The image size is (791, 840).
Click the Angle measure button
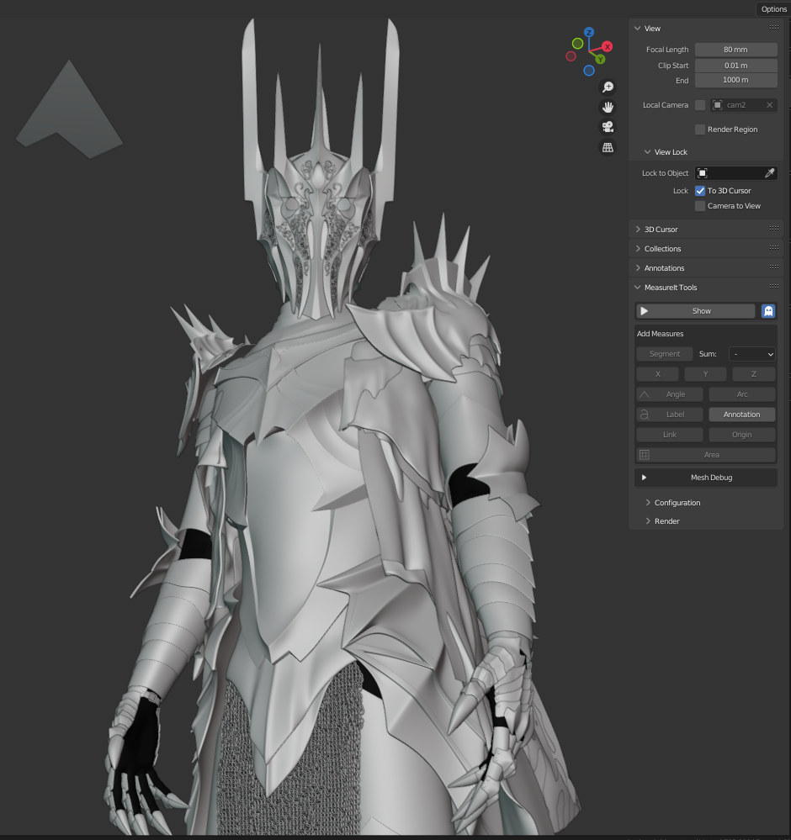pos(670,394)
